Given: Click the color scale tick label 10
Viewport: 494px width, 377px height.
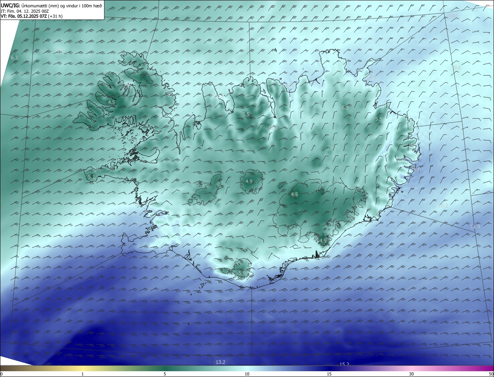Looking at the screenshot, I should click(247, 374).
